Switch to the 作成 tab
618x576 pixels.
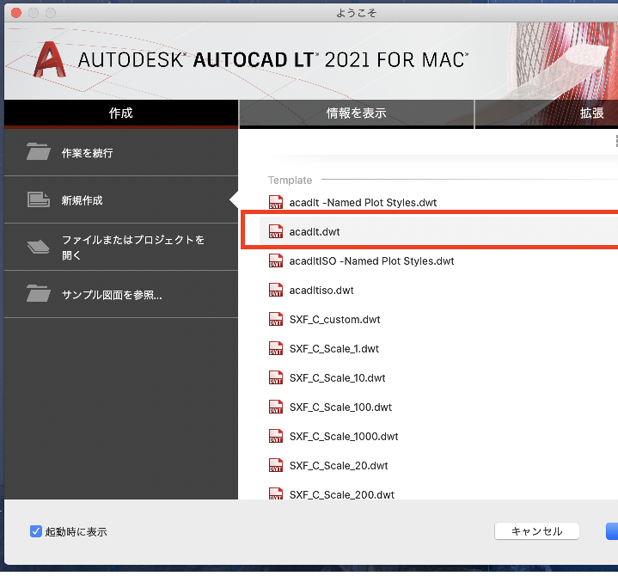pyautogui.click(x=121, y=113)
